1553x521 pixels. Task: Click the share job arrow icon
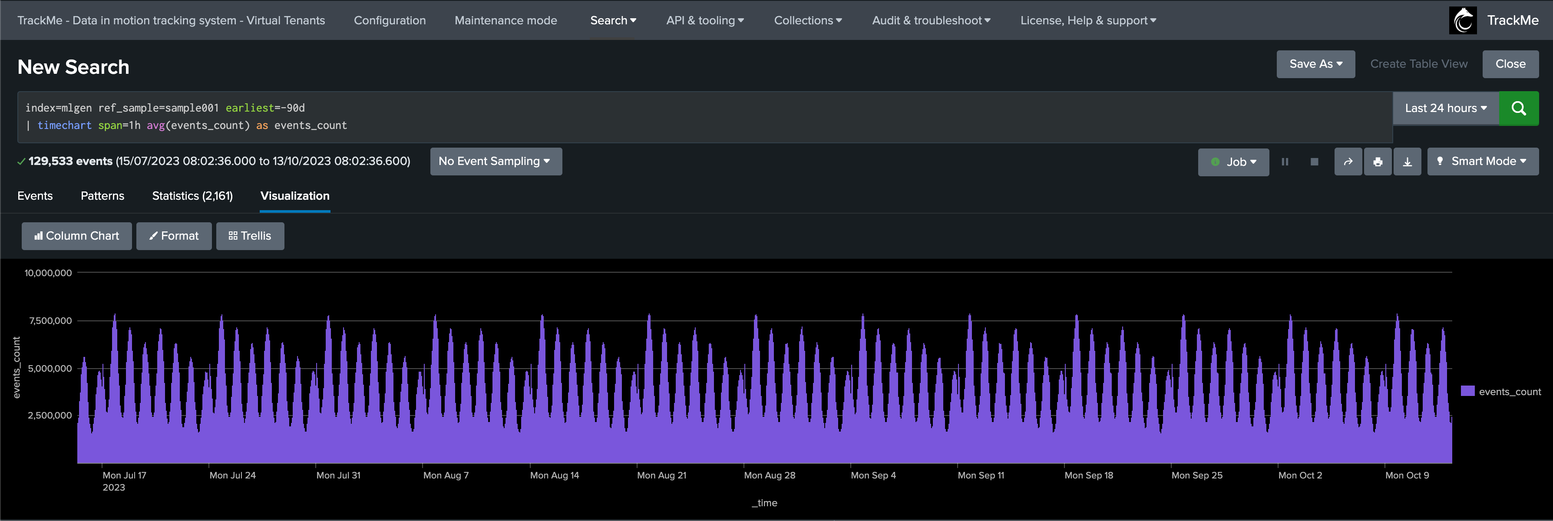point(1348,162)
